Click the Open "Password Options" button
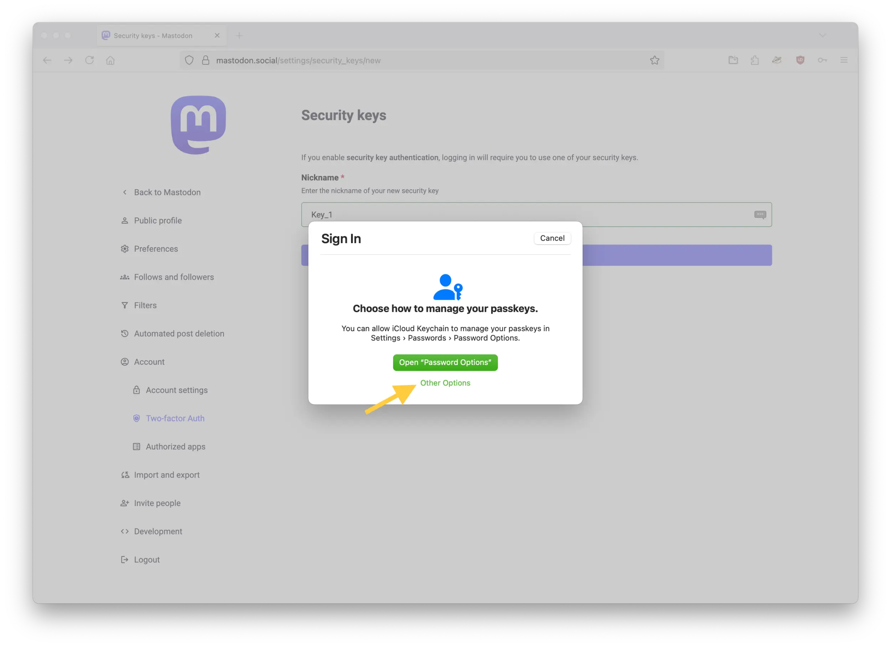Viewport: 891px width, 647px height. coord(445,362)
